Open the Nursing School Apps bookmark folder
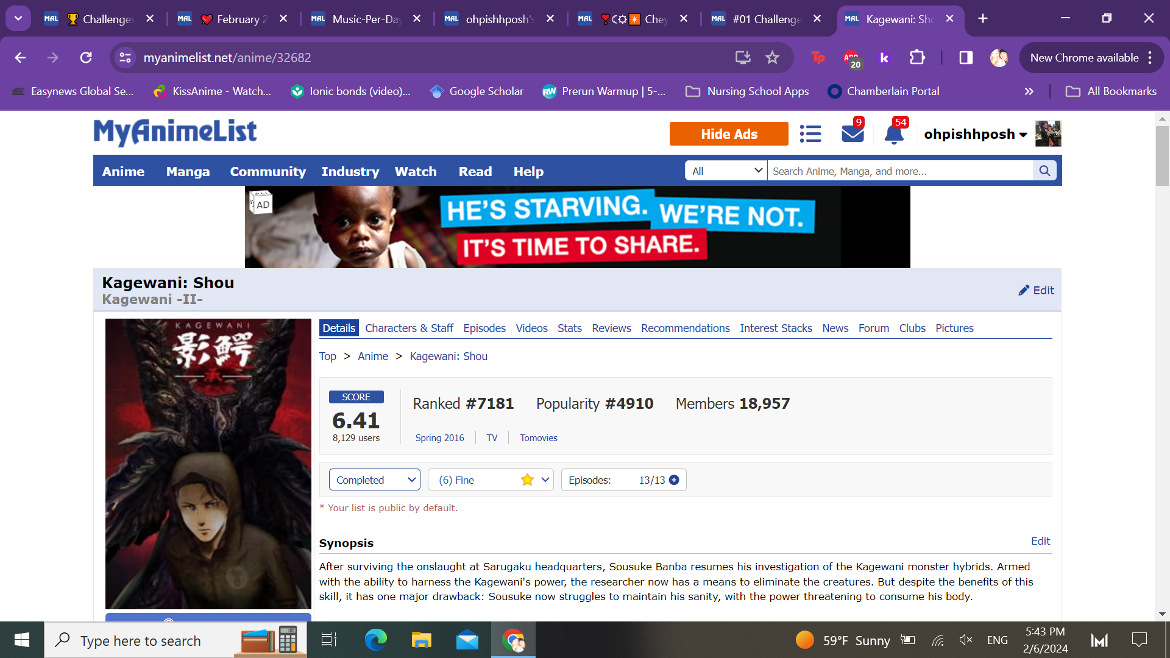The height and width of the screenshot is (658, 1170). [x=747, y=91]
